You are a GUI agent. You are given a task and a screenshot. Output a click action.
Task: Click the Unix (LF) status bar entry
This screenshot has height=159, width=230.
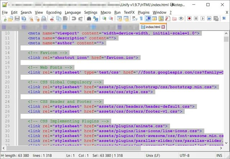[x=153, y=155]
